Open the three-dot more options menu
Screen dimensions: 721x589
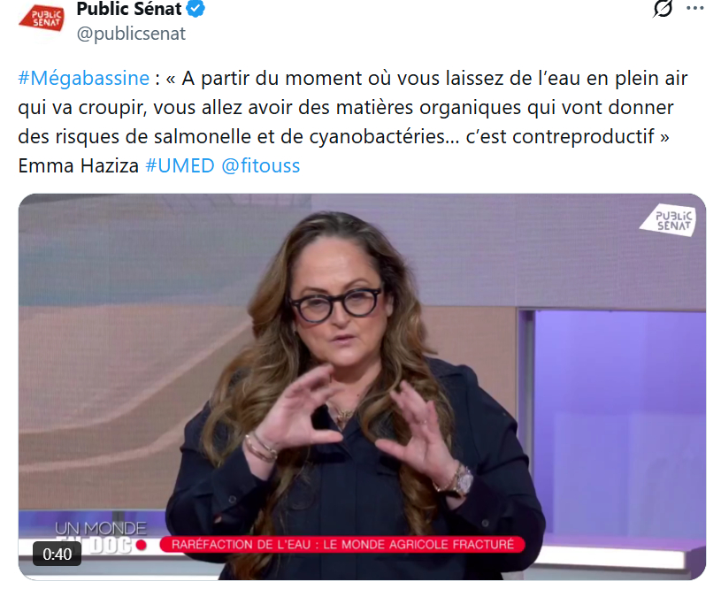coord(694,8)
